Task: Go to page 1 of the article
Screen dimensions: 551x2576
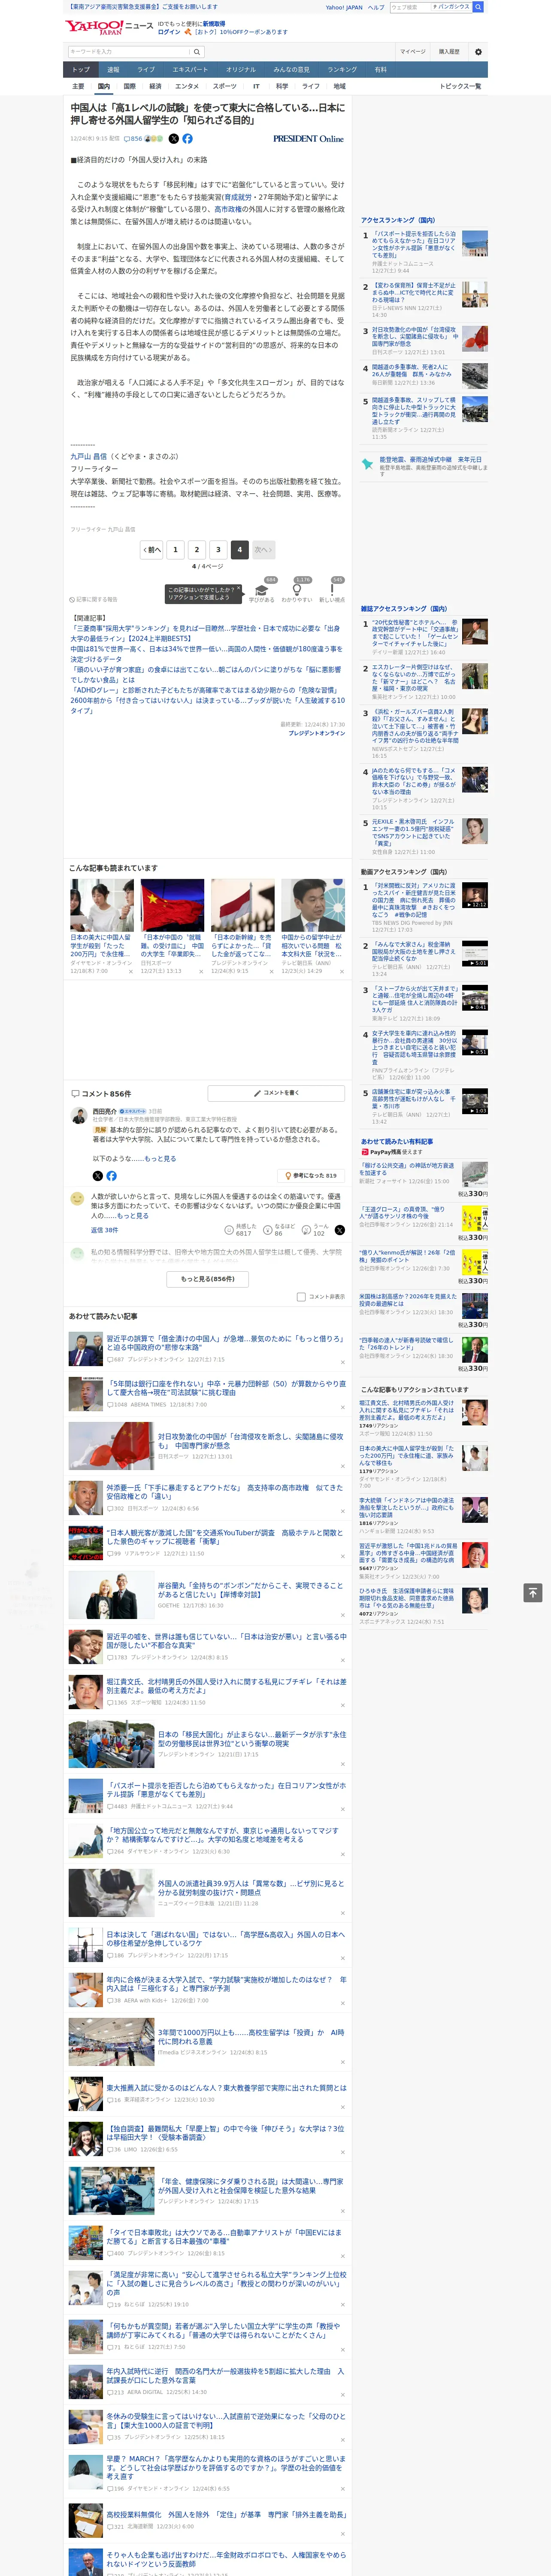Action: point(175,550)
